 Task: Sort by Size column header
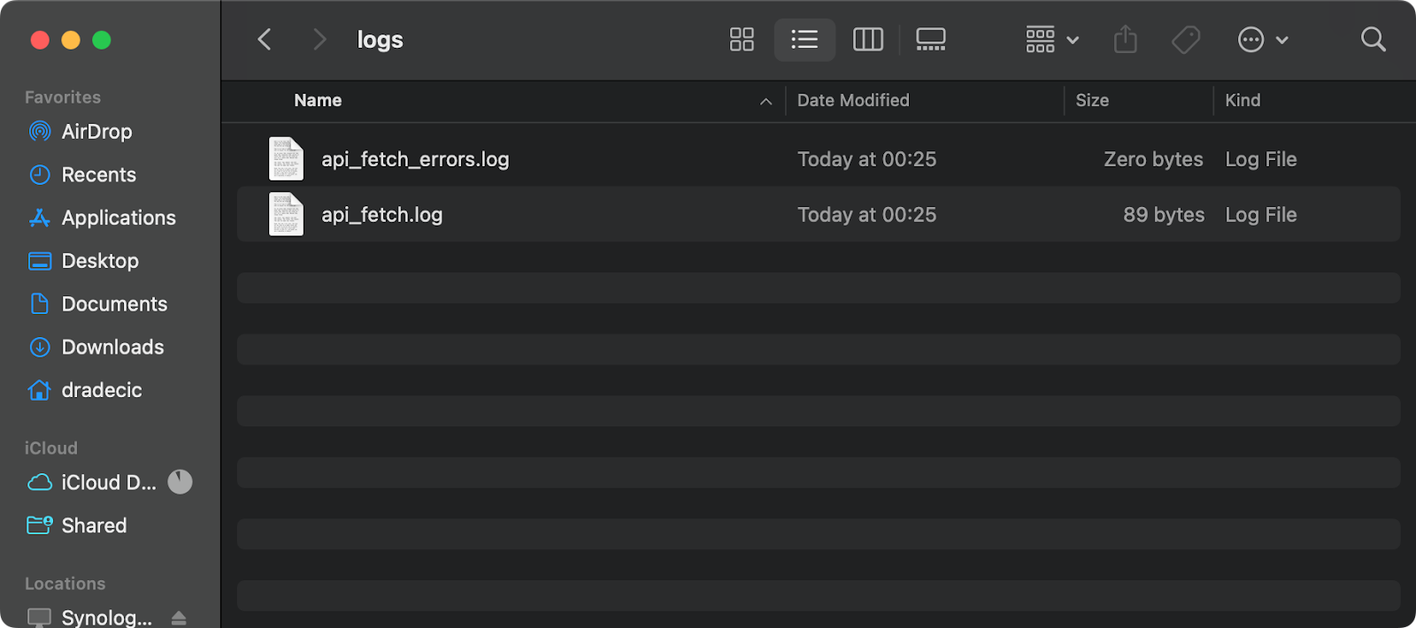[1092, 100]
